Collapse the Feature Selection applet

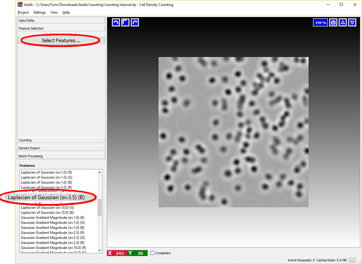pyautogui.click(x=61, y=28)
